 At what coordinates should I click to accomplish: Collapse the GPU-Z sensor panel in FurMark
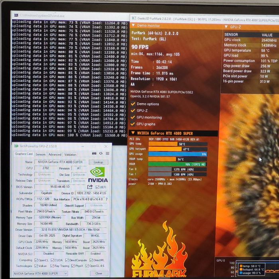pos(226,27)
